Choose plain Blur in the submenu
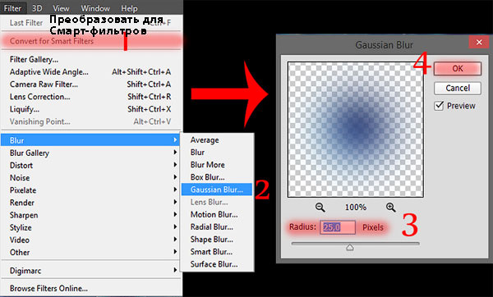Screen dimensions: 493x297 pos(217,153)
